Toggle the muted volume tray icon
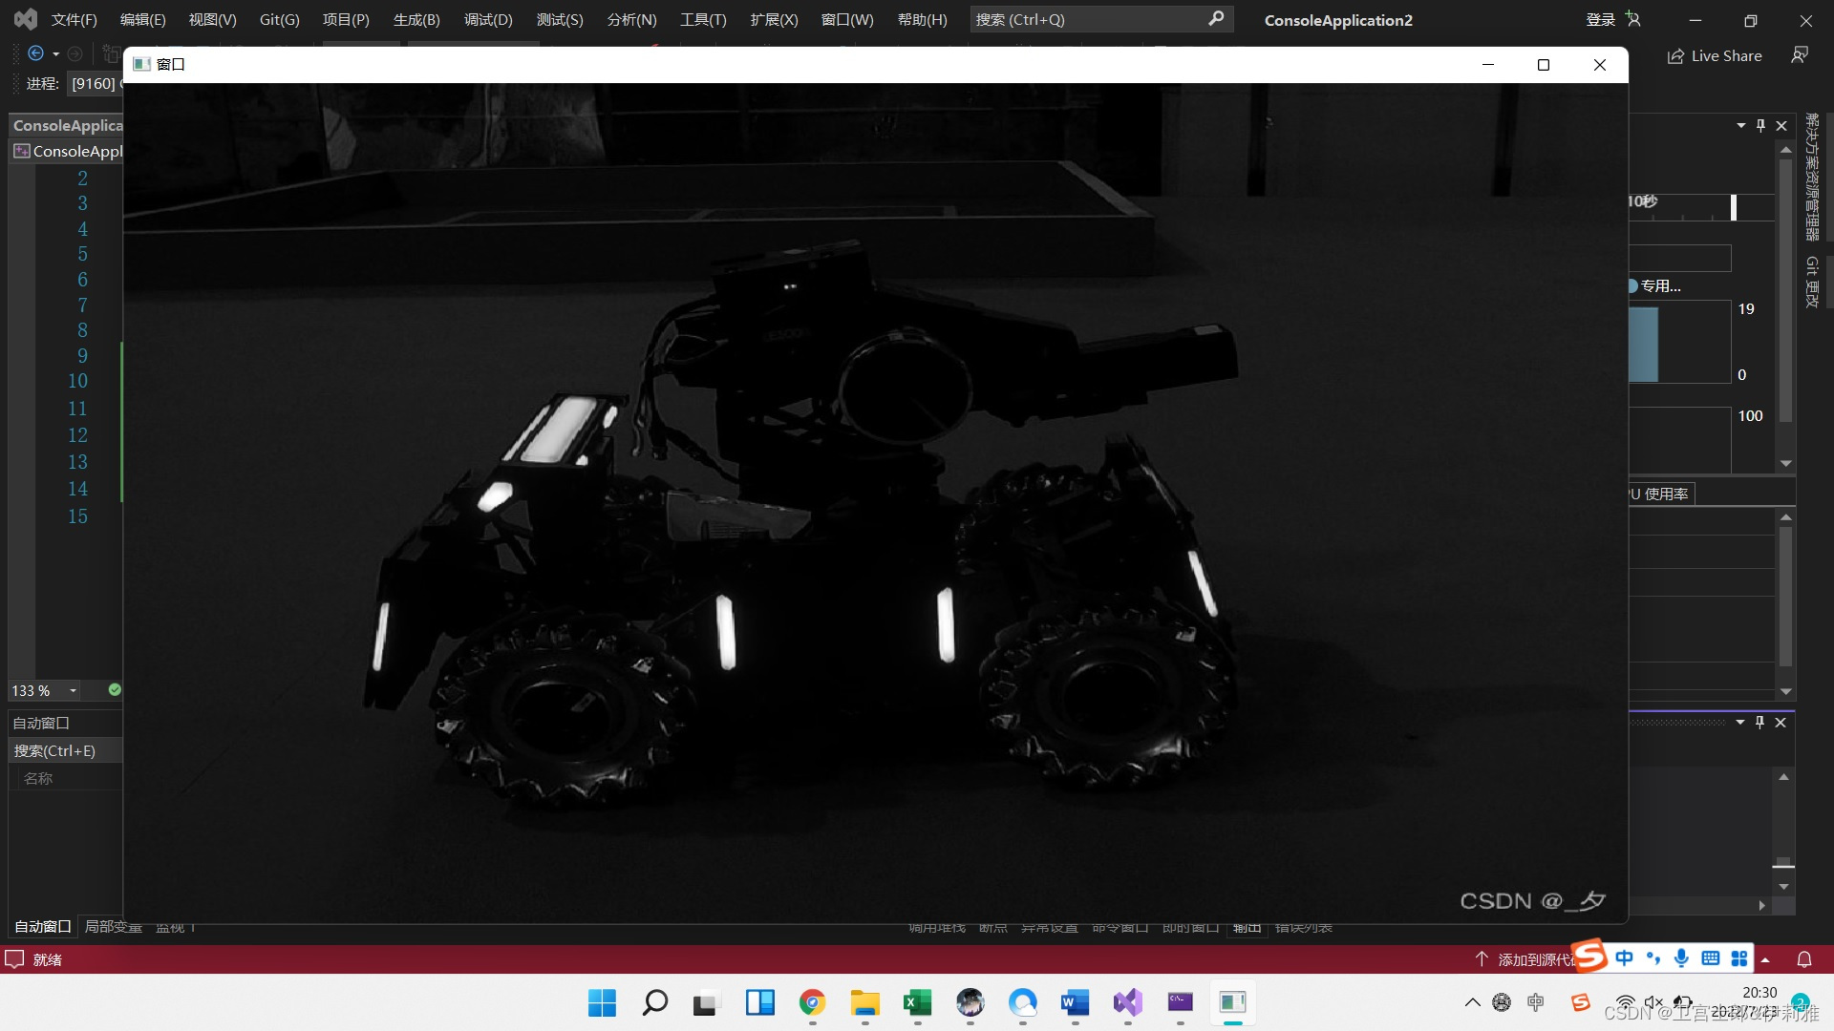 pyautogui.click(x=1653, y=1002)
